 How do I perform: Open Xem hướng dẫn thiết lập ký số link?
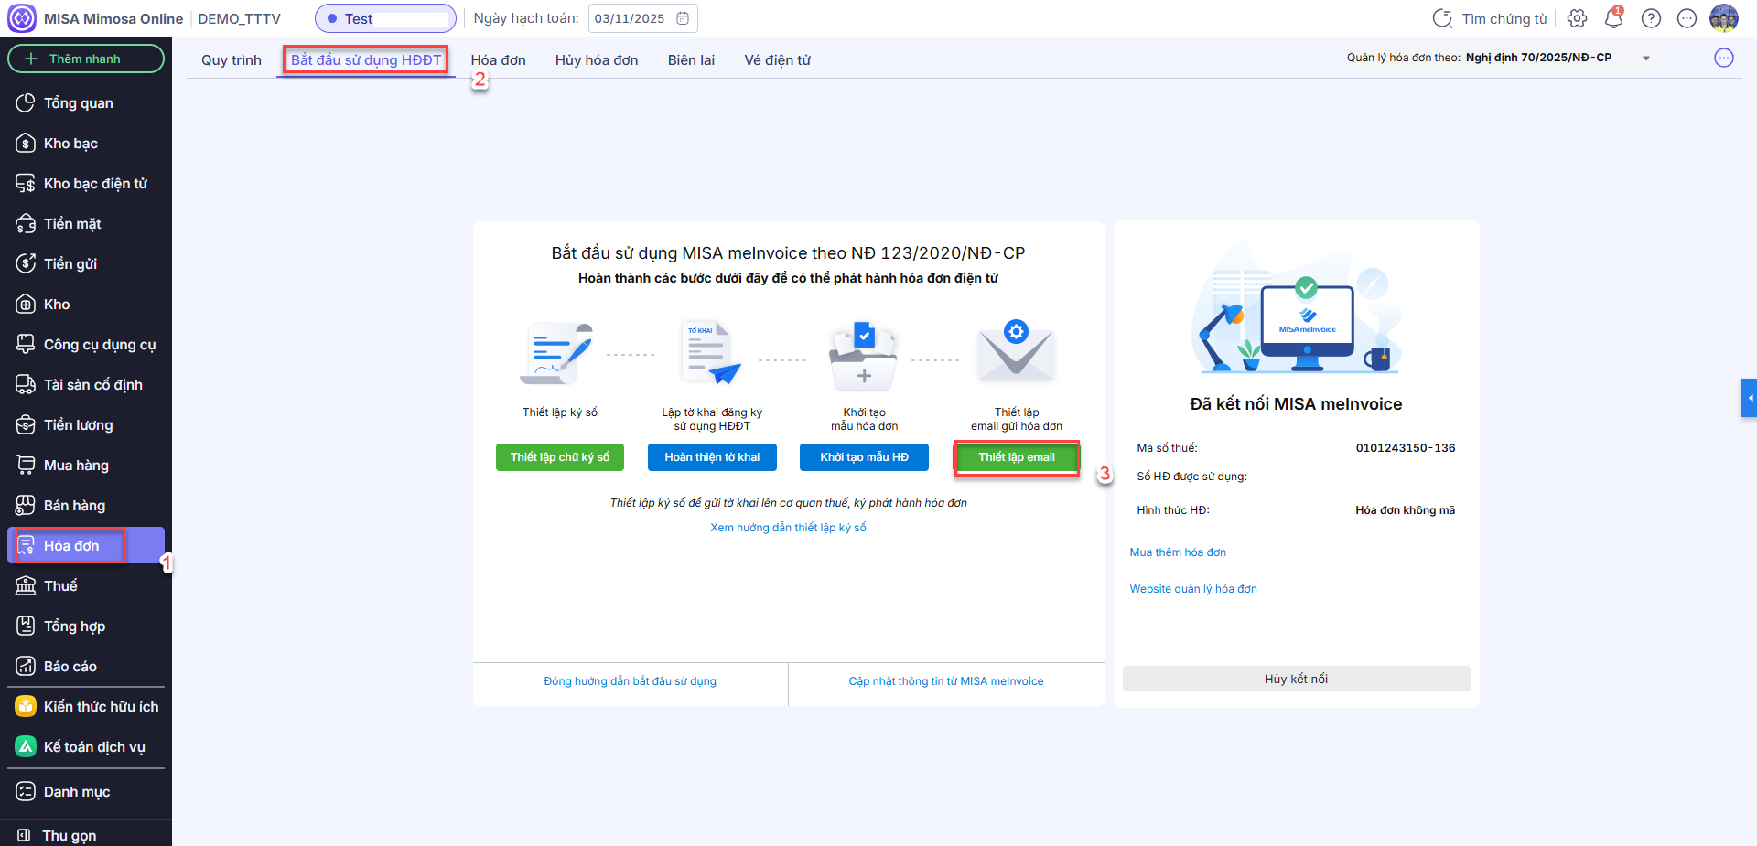point(788,528)
